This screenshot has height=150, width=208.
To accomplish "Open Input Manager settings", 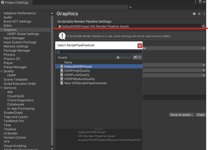I will 14,38.
